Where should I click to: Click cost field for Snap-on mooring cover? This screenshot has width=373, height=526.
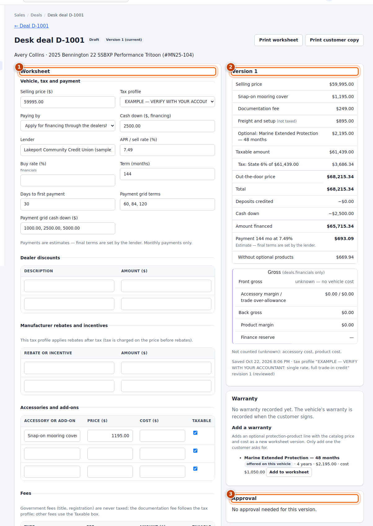click(x=162, y=436)
